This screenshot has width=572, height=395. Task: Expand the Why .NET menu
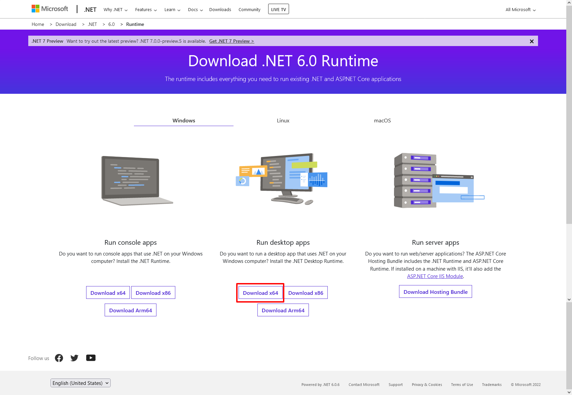(x=115, y=10)
